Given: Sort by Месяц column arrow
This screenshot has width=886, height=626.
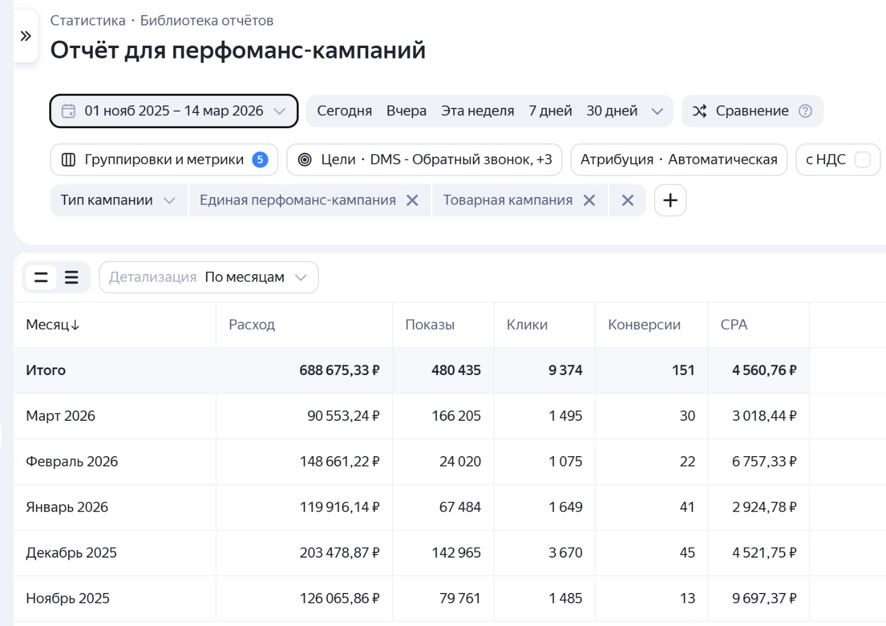Looking at the screenshot, I should [75, 325].
